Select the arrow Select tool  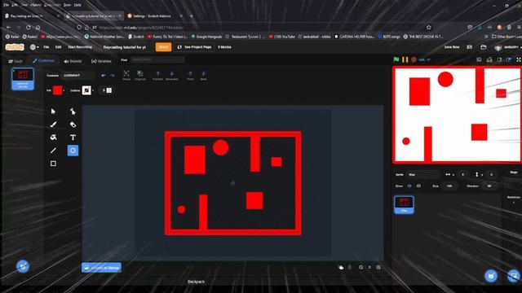53,112
